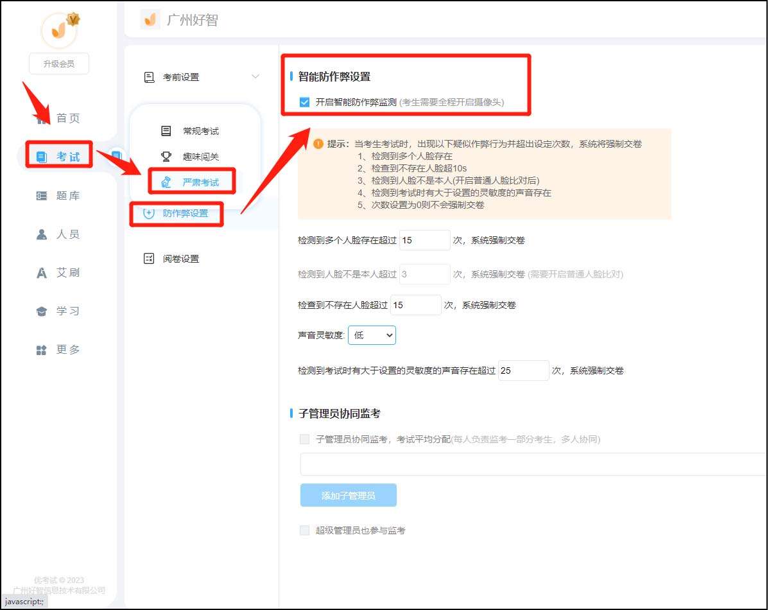Select the 常规考试 document icon

pos(166,131)
